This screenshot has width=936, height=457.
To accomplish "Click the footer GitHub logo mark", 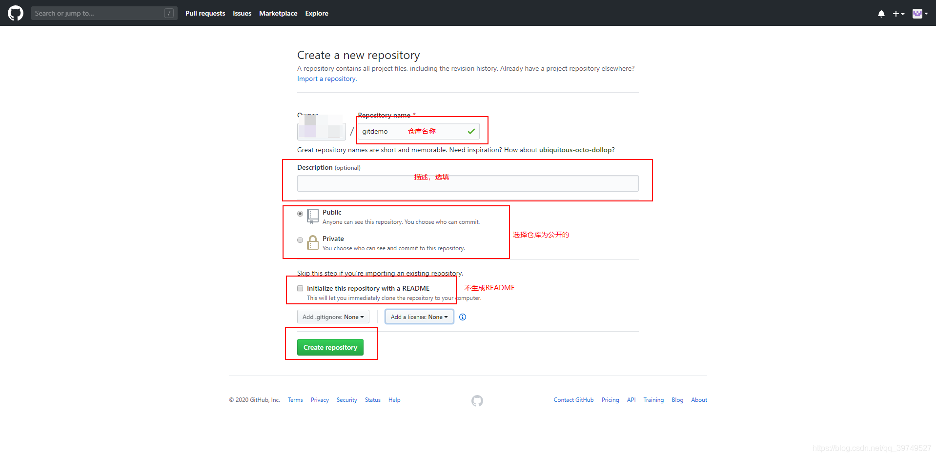I will click(477, 400).
